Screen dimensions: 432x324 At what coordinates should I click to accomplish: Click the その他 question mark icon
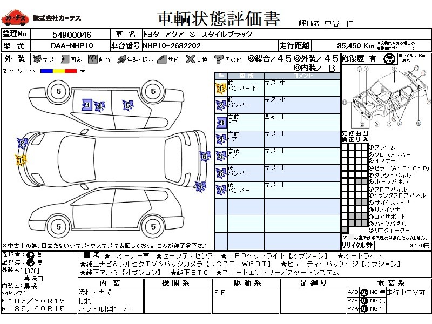pos(219,59)
